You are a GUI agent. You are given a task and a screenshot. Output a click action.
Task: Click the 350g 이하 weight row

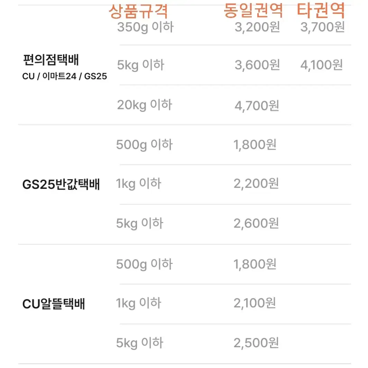pyautogui.click(x=146, y=27)
